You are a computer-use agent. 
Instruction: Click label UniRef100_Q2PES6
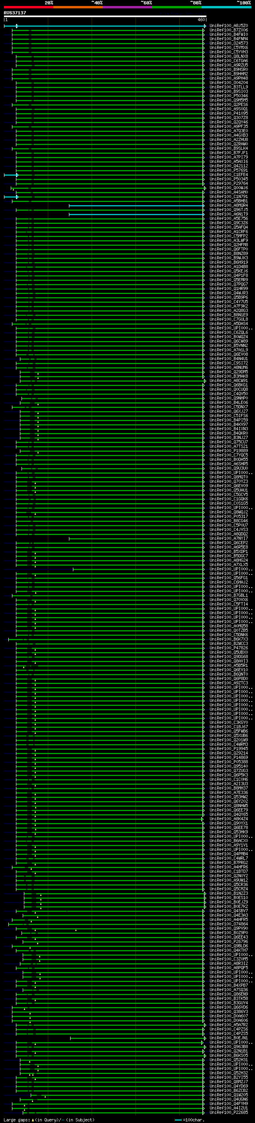tap(229, 105)
